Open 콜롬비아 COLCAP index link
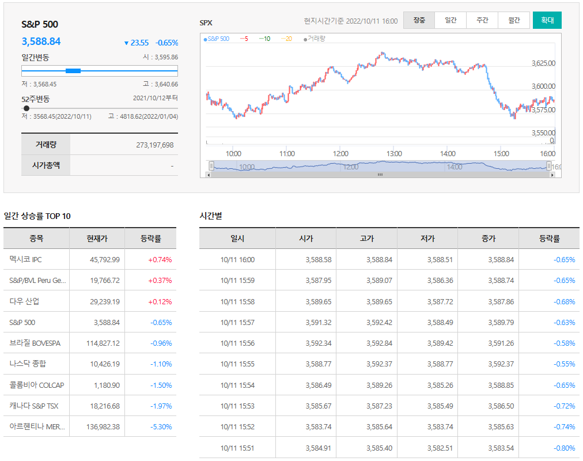The height and width of the screenshot is (461, 583). coord(37,385)
